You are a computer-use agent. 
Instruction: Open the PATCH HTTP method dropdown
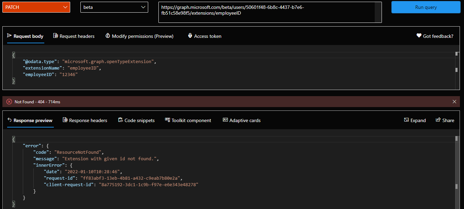(x=36, y=7)
